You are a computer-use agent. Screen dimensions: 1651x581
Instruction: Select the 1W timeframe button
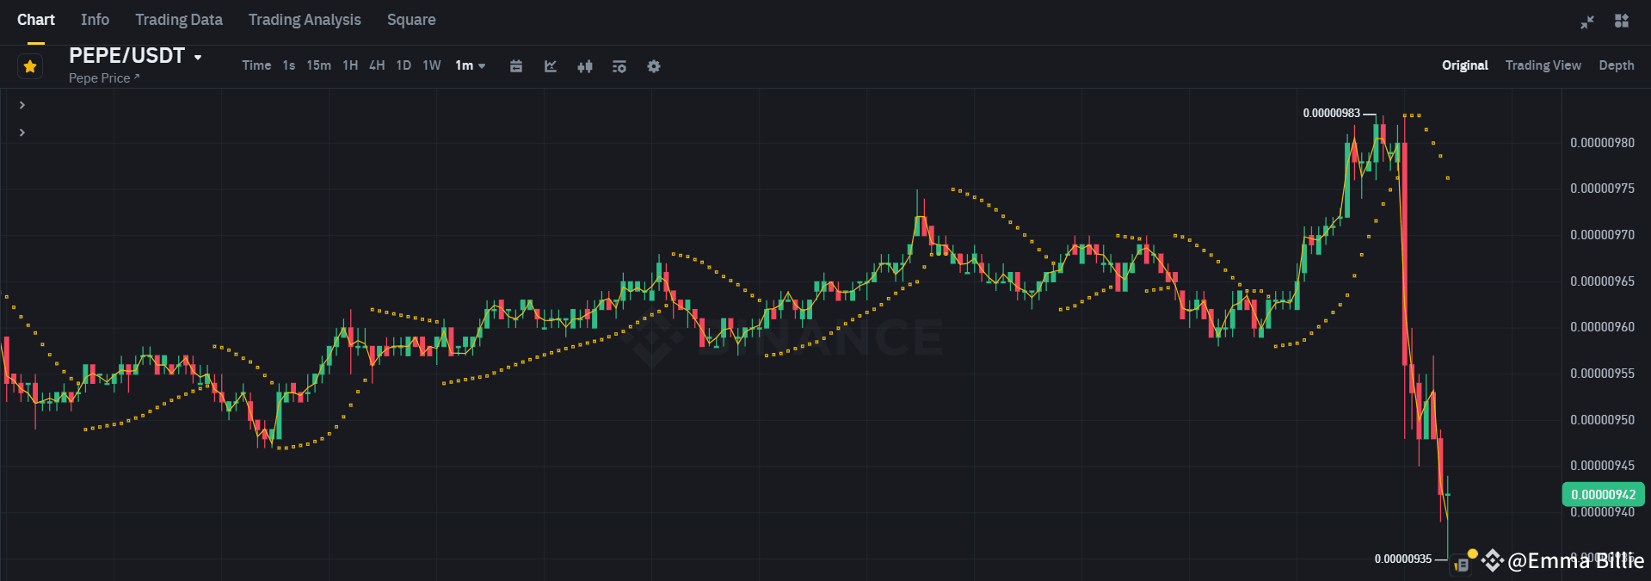pyautogui.click(x=431, y=65)
